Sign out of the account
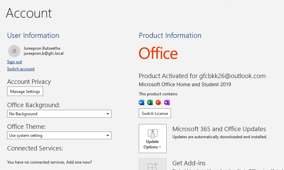This screenshot has width=284, height=170. pos(15,62)
